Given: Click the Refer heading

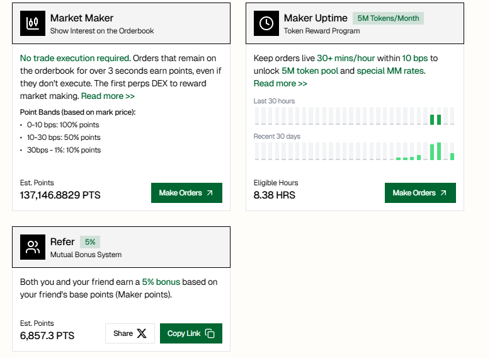Looking at the screenshot, I should point(62,241).
